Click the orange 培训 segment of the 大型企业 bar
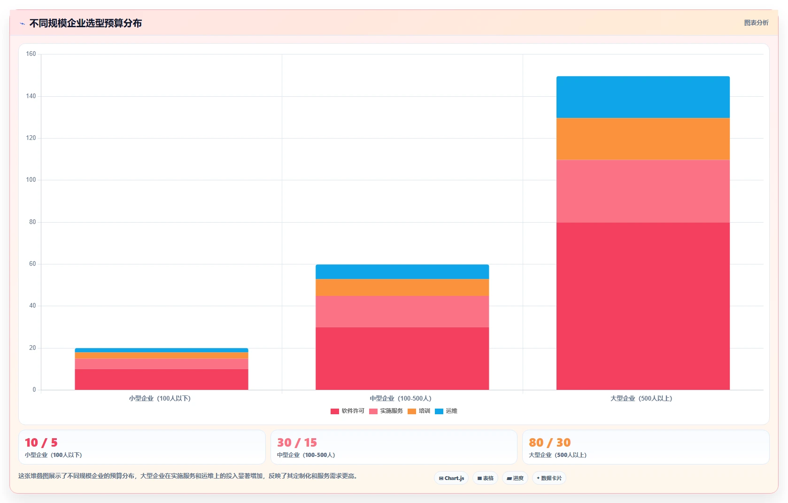788x503 pixels. tap(643, 139)
